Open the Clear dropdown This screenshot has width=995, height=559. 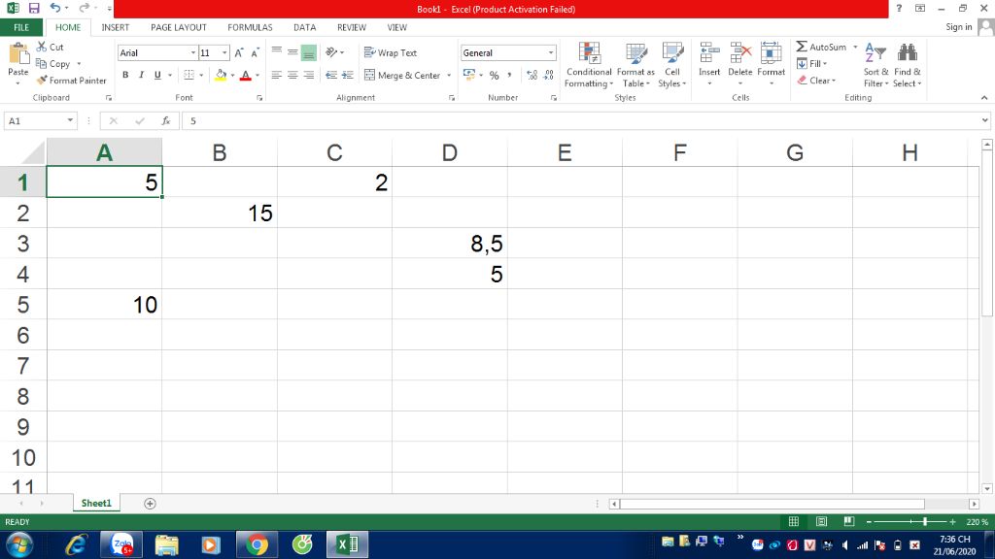pyautogui.click(x=816, y=81)
